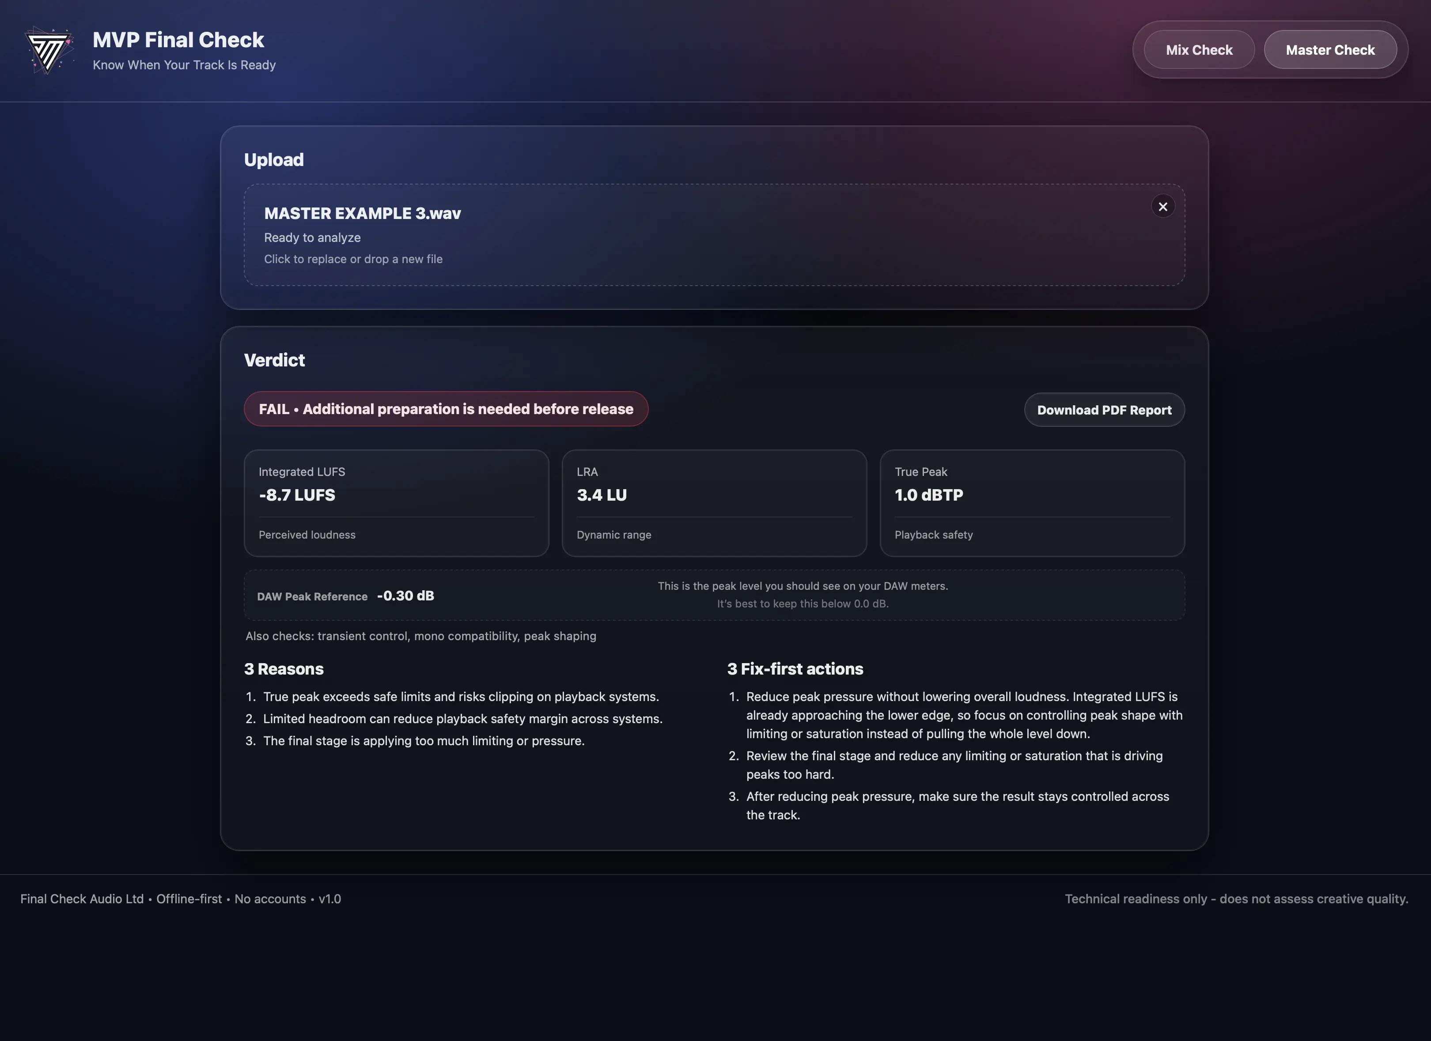This screenshot has height=1041, width=1431.
Task: Remove uploaded file with X icon
Action: [x=1162, y=206]
